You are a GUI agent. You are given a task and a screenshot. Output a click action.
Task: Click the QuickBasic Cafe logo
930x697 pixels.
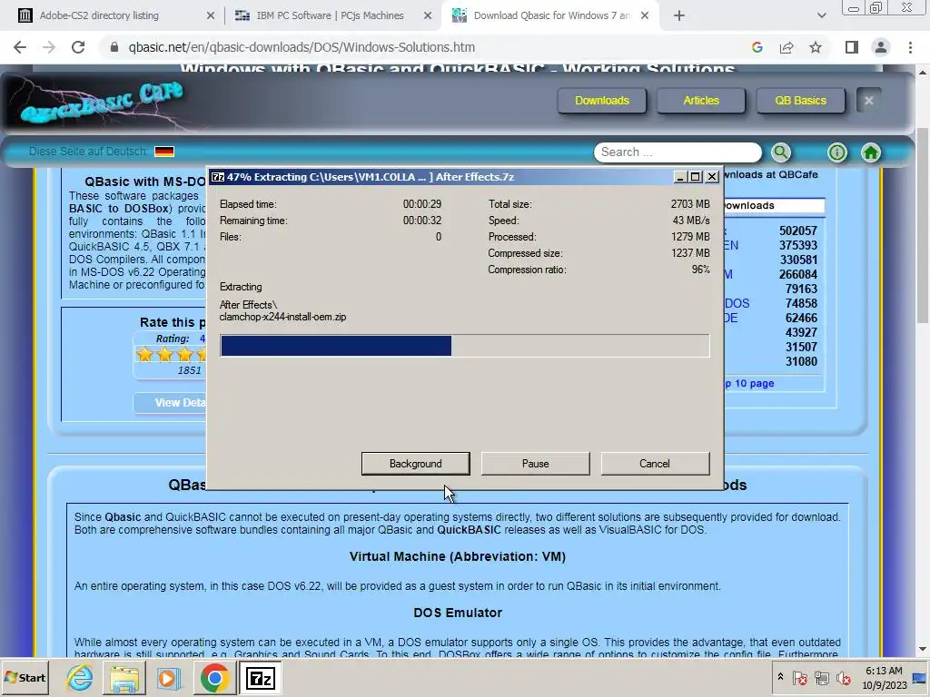click(101, 102)
